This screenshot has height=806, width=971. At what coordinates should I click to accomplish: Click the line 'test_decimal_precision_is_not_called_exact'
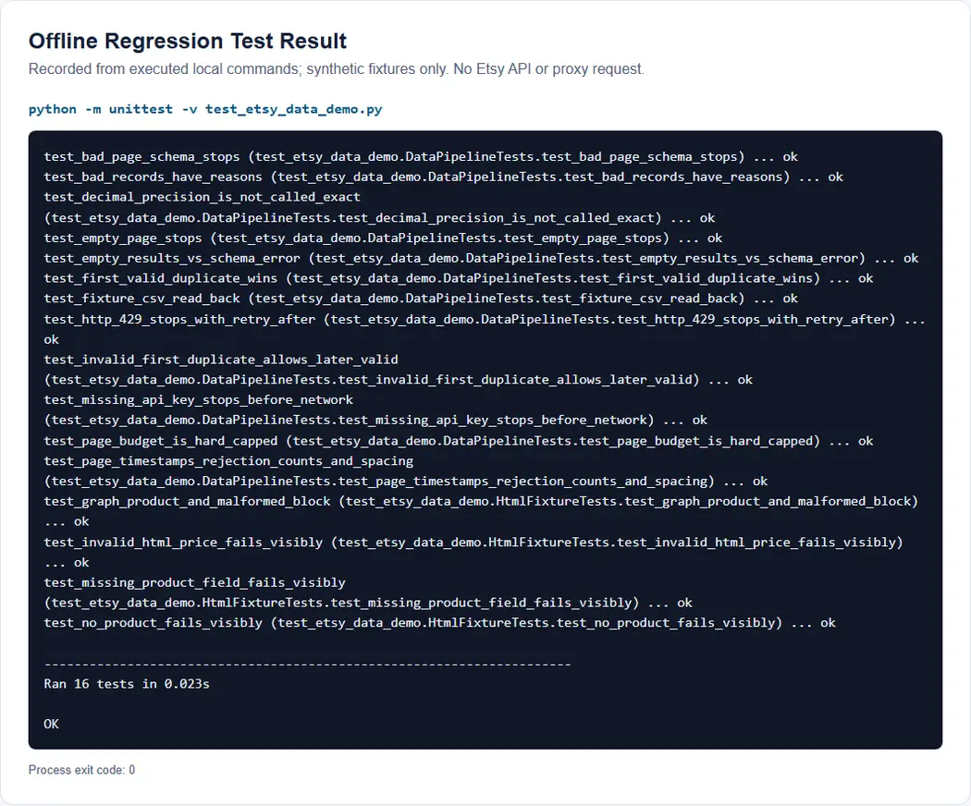(202, 197)
